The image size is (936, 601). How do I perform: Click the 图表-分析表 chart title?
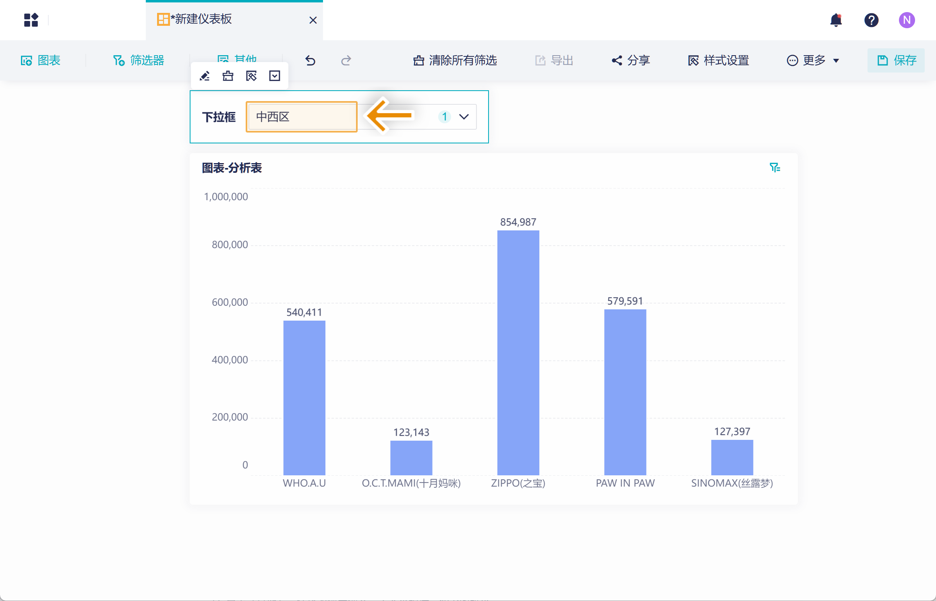(x=232, y=168)
